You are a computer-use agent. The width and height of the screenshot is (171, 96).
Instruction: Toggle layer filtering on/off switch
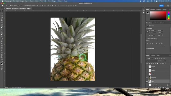click(x=166, y=58)
